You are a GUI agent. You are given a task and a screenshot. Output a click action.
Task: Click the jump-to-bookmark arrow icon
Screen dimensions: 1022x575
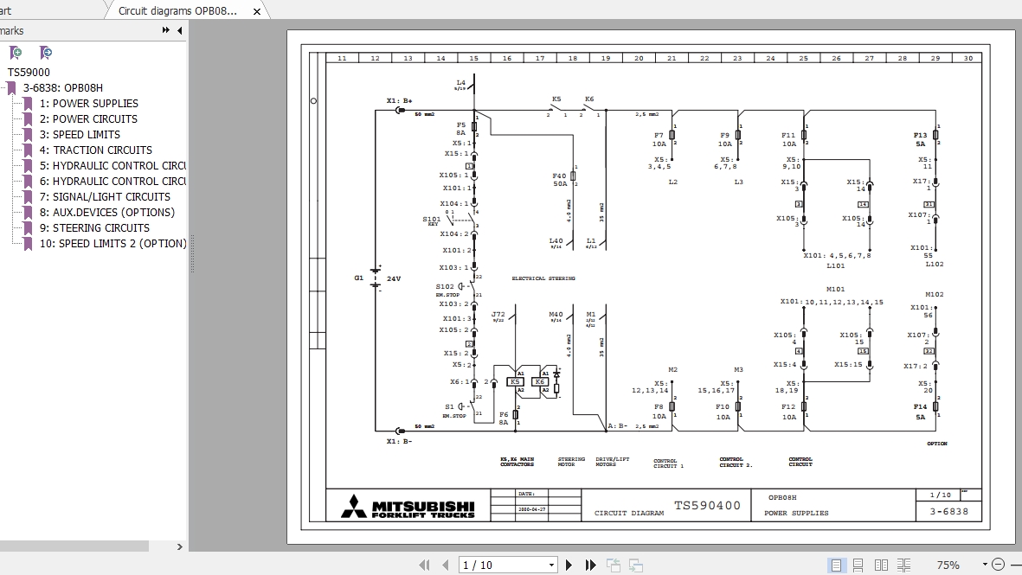tap(44, 52)
